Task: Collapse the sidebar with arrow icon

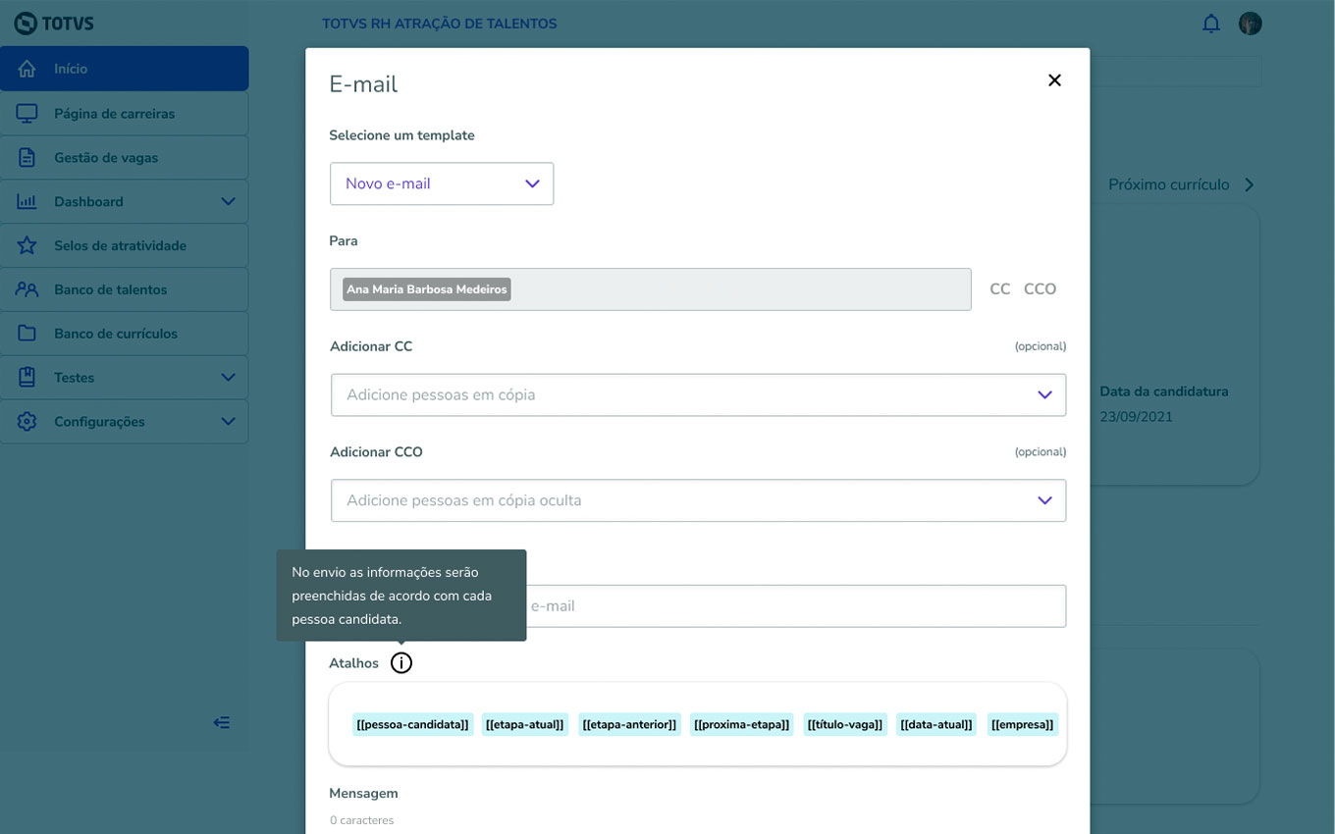Action: pyautogui.click(x=222, y=723)
